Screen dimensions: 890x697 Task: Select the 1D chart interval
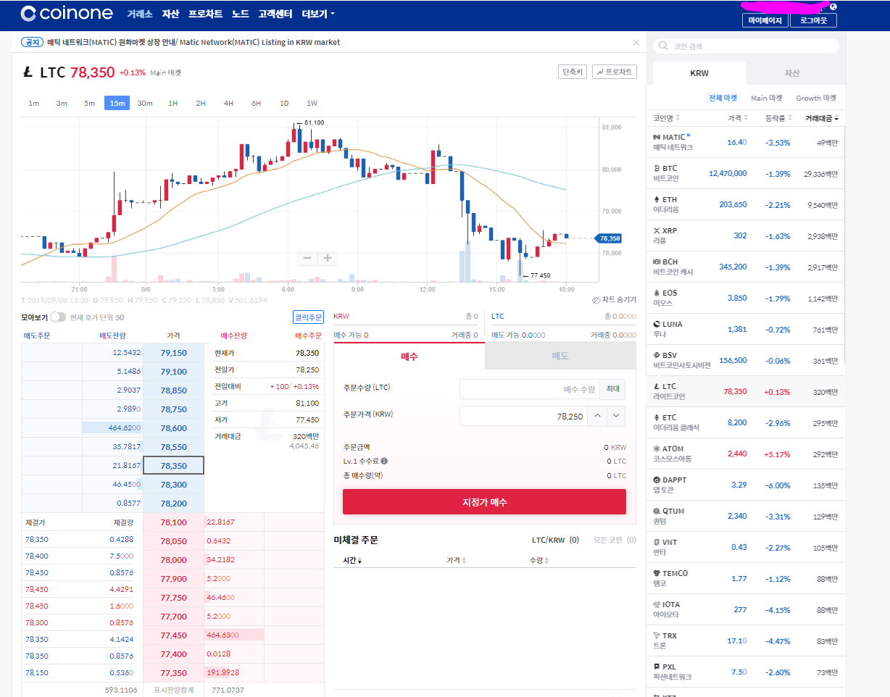pyautogui.click(x=284, y=103)
